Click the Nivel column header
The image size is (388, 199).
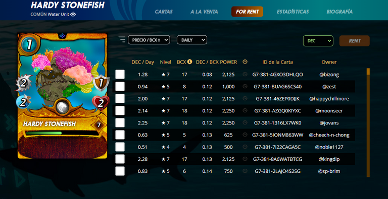tap(166, 62)
